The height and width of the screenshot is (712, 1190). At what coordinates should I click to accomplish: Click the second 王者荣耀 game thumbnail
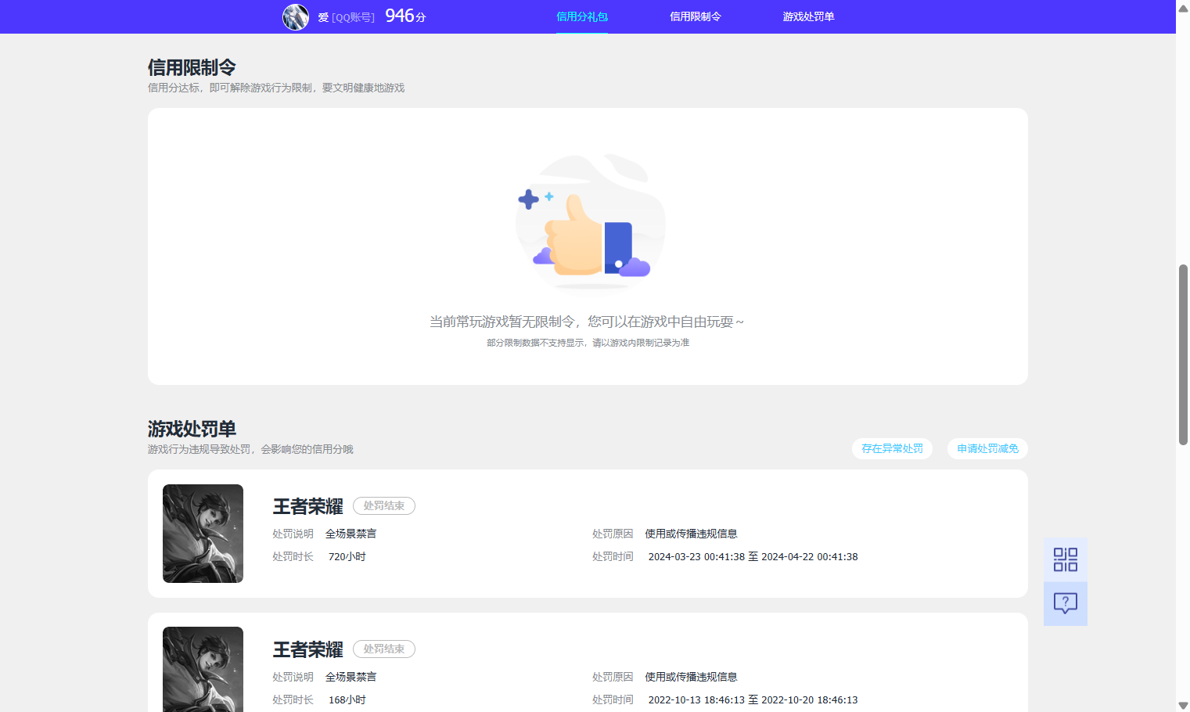coord(203,669)
